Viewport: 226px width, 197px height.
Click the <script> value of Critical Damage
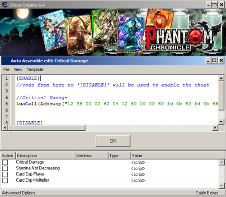pyautogui.click(x=138, y=162)
